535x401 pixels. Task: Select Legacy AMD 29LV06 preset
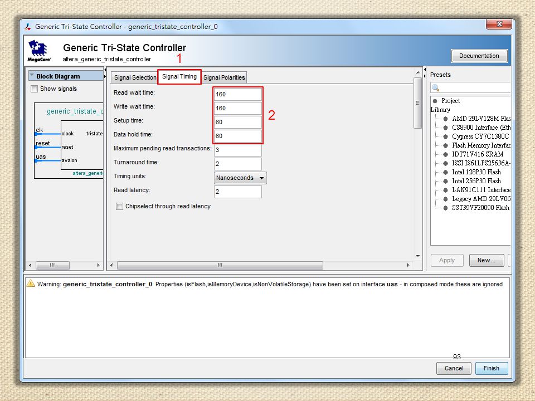coord(481,198)
